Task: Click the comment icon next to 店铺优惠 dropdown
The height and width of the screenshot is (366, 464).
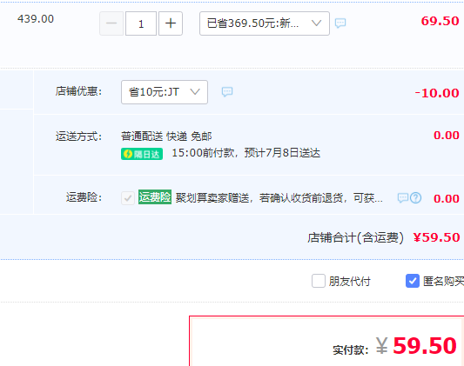Action: tap(227, 92)
